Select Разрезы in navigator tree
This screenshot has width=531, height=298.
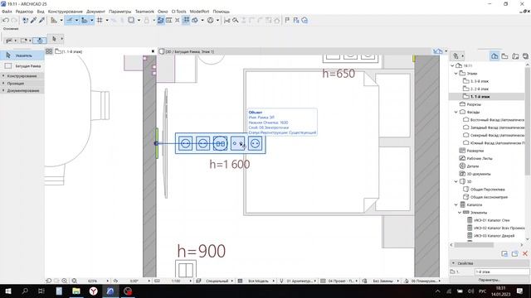pos(474,104)
